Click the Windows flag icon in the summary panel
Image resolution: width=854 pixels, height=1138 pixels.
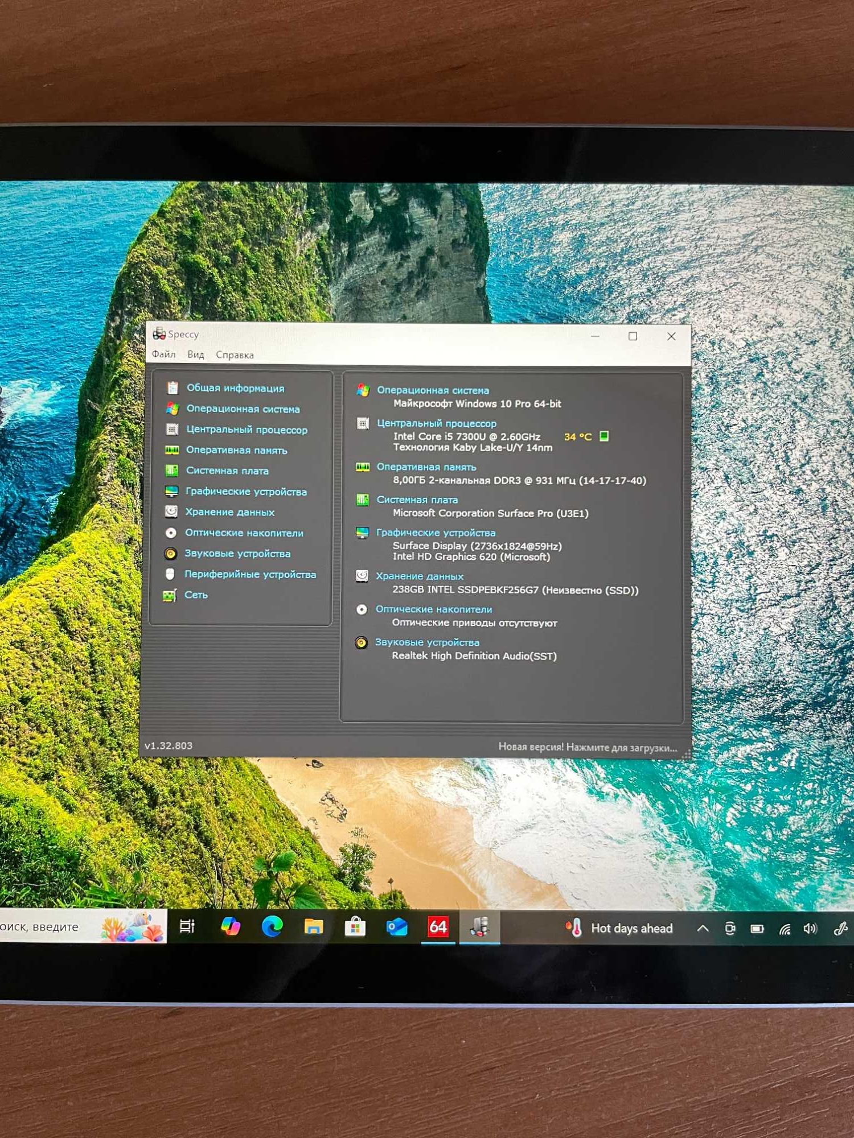click(363, 390)
